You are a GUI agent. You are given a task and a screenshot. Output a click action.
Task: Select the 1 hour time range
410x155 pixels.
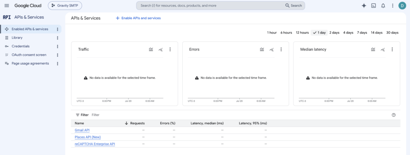click(x=272, y=33)
